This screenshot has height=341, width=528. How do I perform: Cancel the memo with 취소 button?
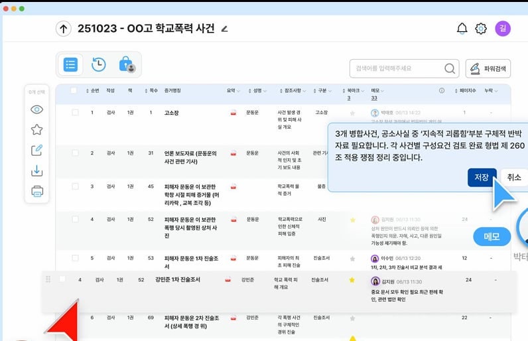(x=514, y=177)
